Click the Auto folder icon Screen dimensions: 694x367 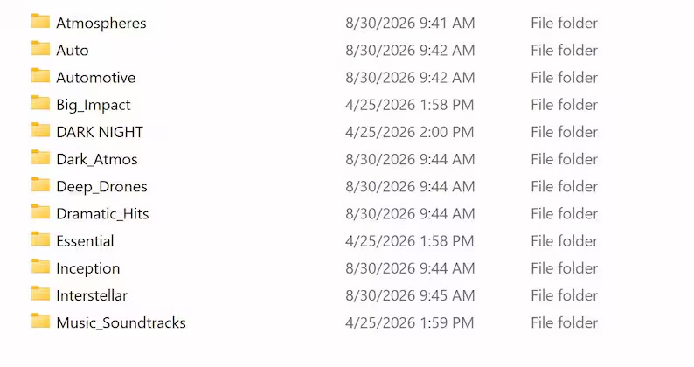(40, 49)
